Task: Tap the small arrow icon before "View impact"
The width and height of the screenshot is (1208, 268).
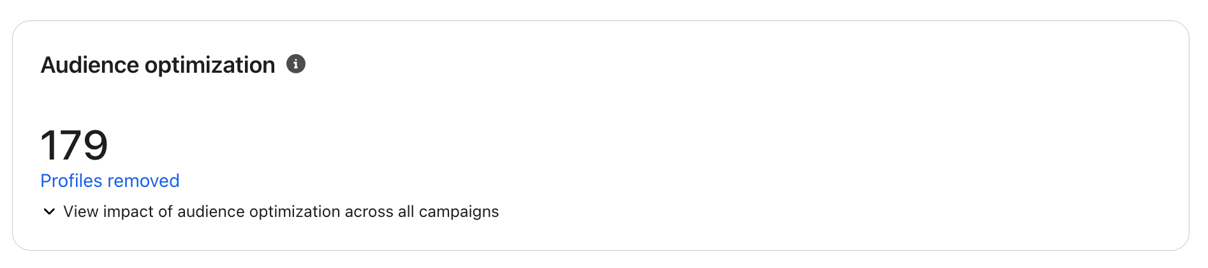Action: pos(49,212)
